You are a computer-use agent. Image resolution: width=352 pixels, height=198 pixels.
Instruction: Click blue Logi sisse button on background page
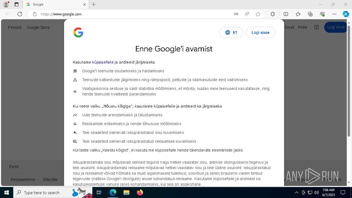[335, 27]
